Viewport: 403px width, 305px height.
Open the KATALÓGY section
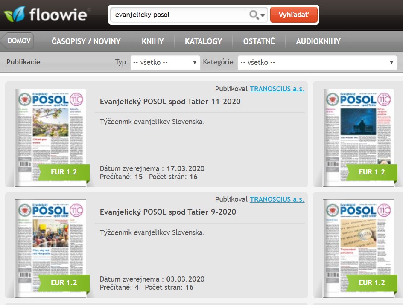pos(203,41)
